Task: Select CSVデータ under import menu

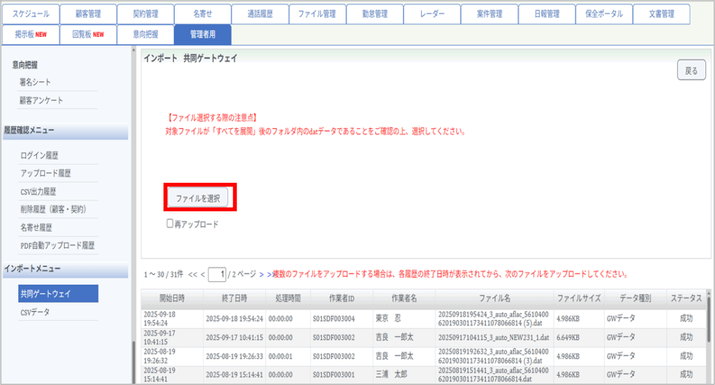Action: 35,312
